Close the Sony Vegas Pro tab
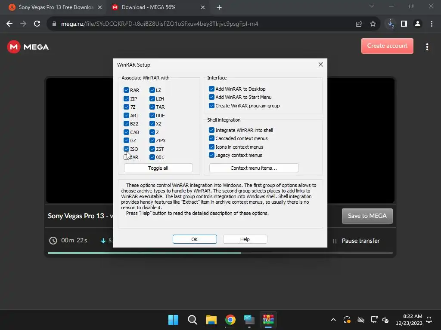The width and height of the screenshot is (441, 330). coord(100,7)
